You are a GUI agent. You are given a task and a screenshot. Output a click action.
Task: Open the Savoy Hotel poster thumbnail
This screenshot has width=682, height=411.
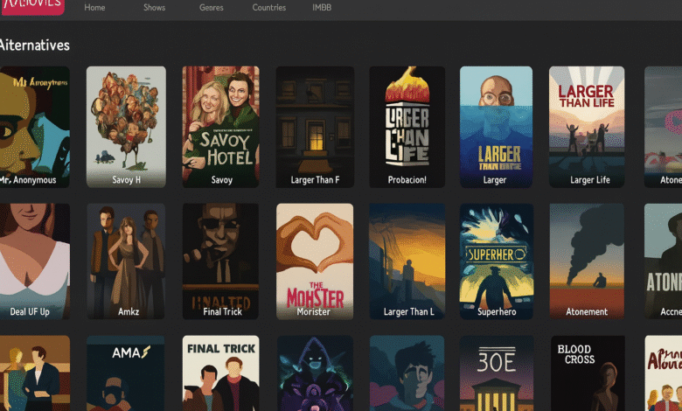point(220,122)
